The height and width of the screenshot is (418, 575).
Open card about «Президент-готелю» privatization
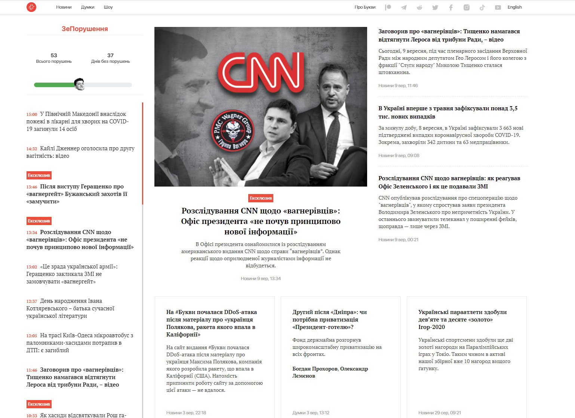tap(329, 320)
